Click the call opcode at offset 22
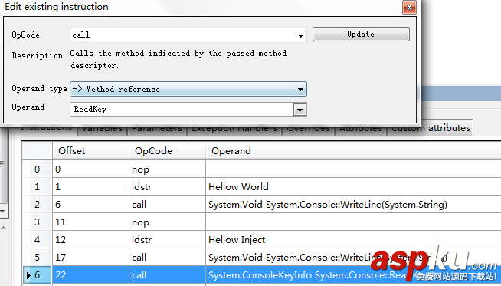Viewport: 501px width, 286px height. click(167, 274)
